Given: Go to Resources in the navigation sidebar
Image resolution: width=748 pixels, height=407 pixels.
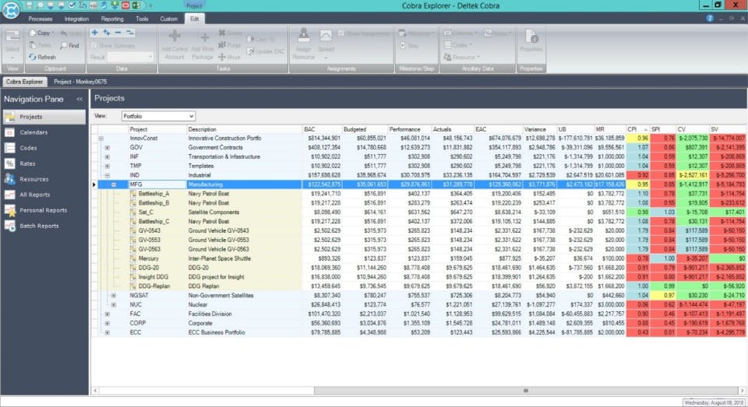Looking at the screenshot, I should (x=34, y=179).
